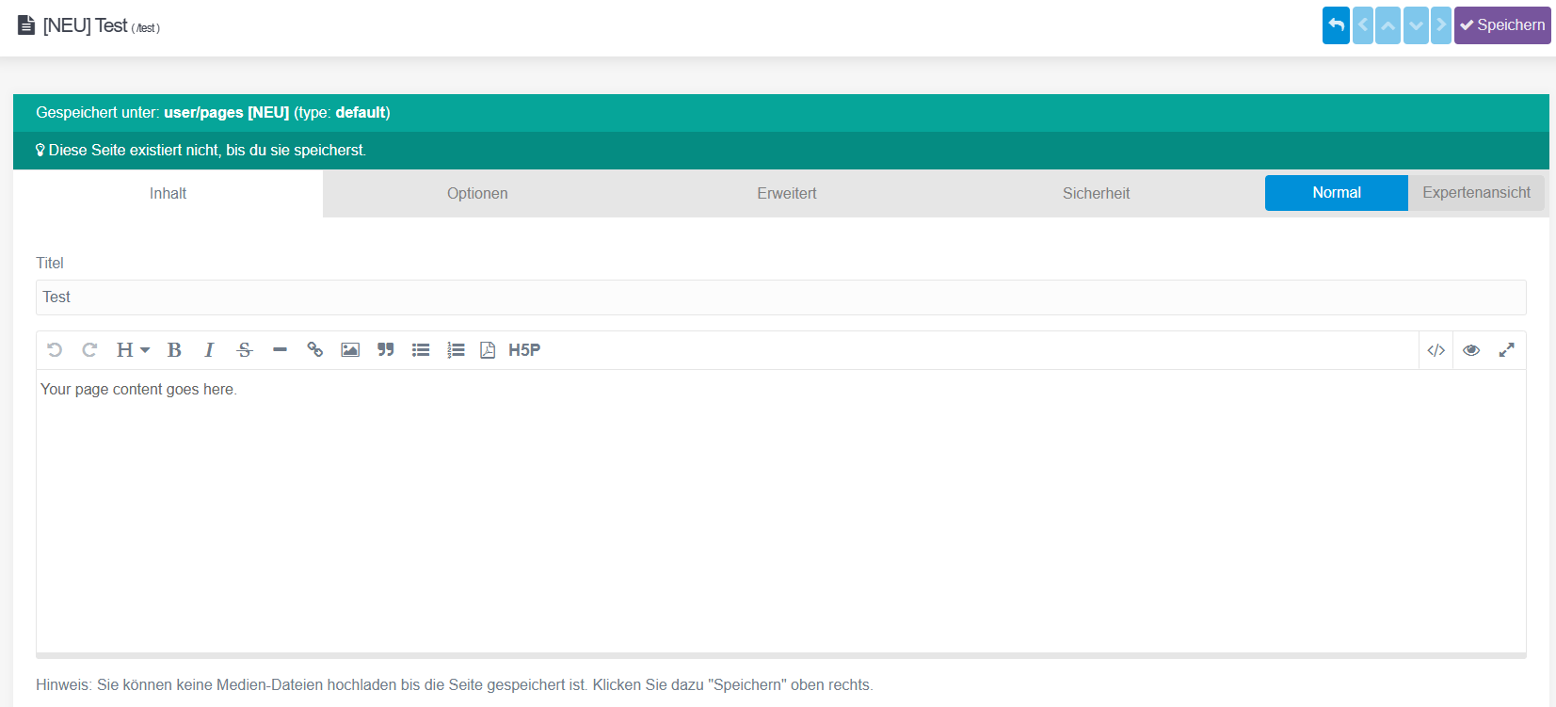1556x707 pixels.
Task: Open the Sicherheit tab
Action: point(1096,193)
